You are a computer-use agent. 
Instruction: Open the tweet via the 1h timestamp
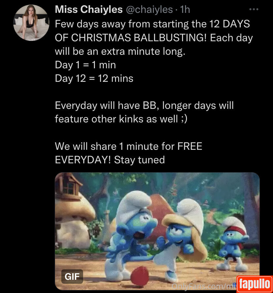(185, 9)
